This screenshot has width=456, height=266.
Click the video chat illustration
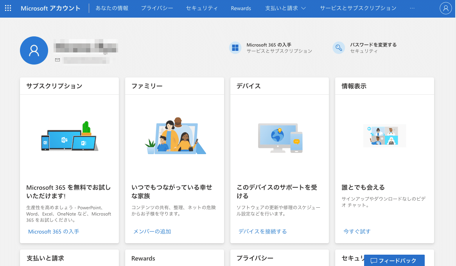click(x=384, y=136)
